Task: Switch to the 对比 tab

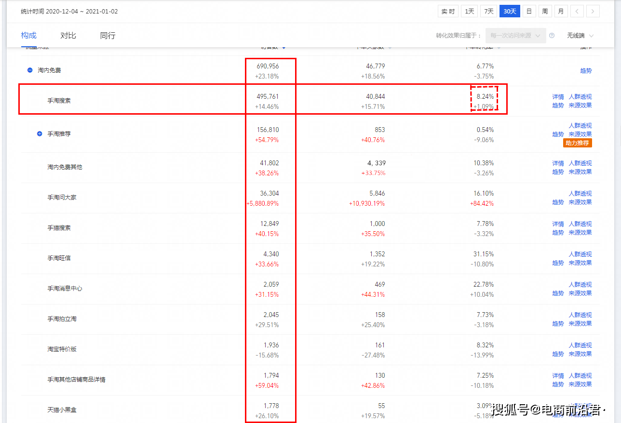Action: (x=68, y=36)
